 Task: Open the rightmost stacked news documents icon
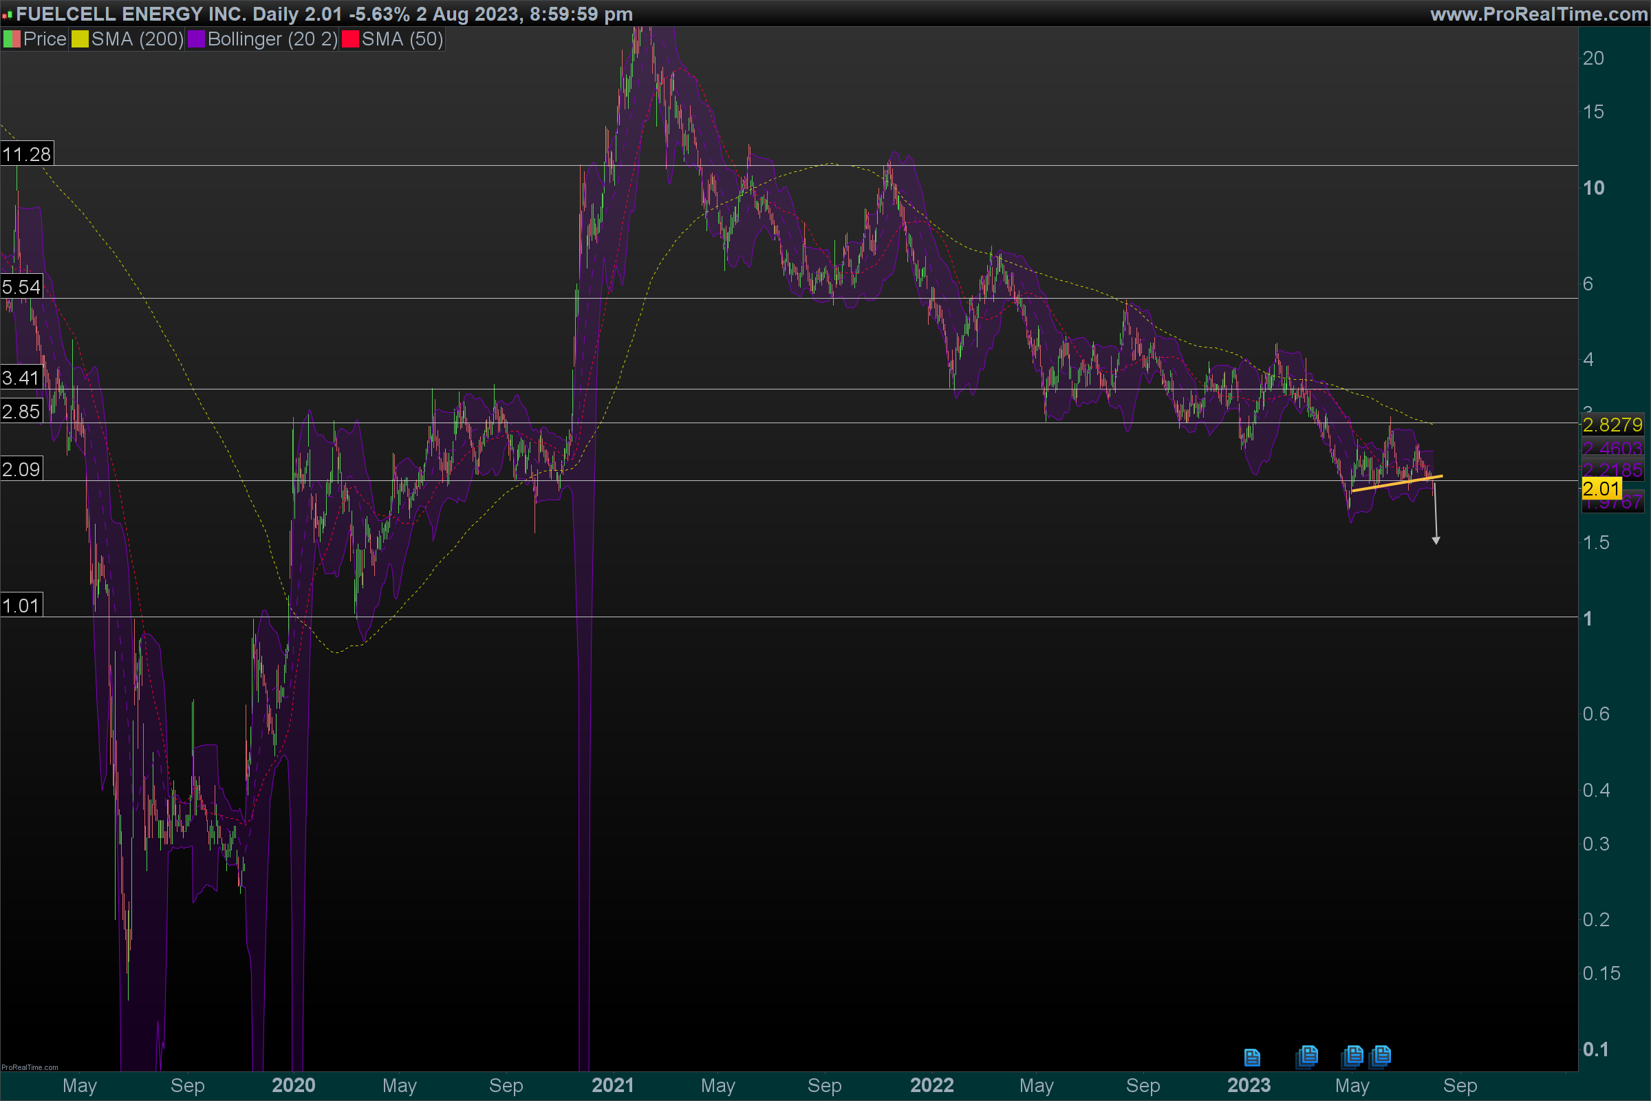(1380, 1056)
